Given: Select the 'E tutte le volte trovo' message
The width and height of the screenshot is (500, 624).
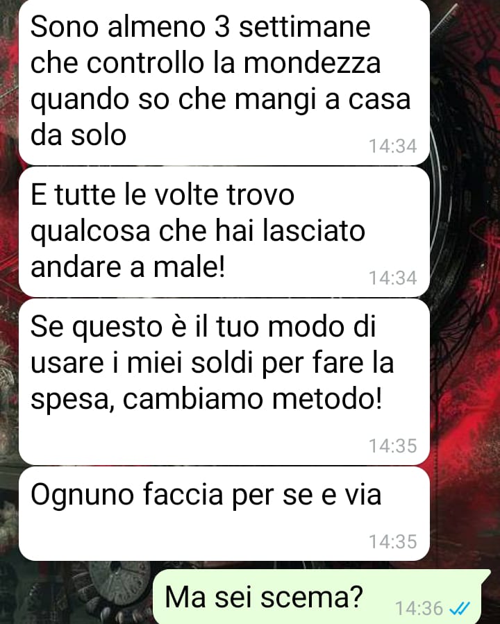Looking at the screenshot, I should coord(224,232).
